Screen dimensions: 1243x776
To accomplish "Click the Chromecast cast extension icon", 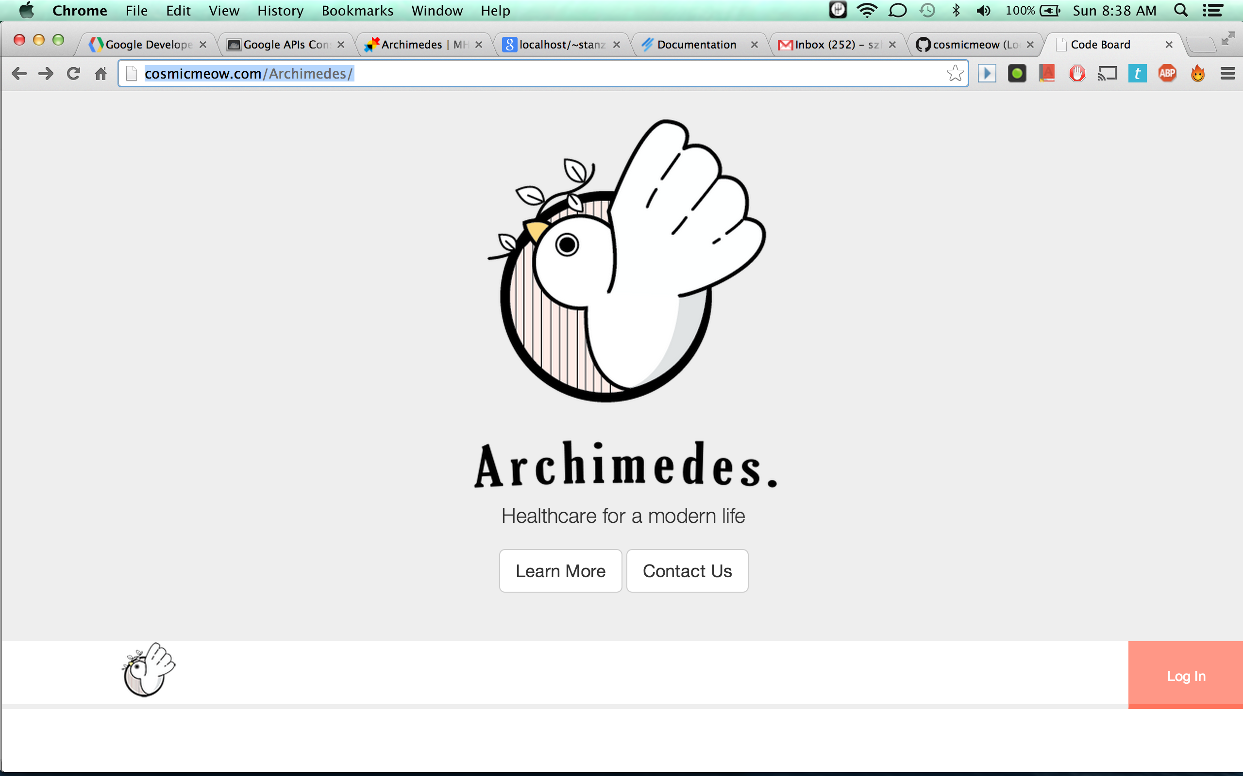I will coord(1107,73).
